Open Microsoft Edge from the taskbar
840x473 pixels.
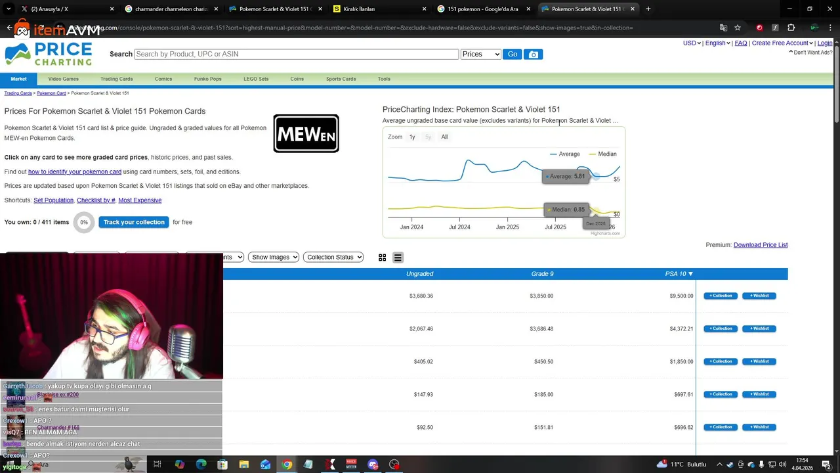coord(201,464)
